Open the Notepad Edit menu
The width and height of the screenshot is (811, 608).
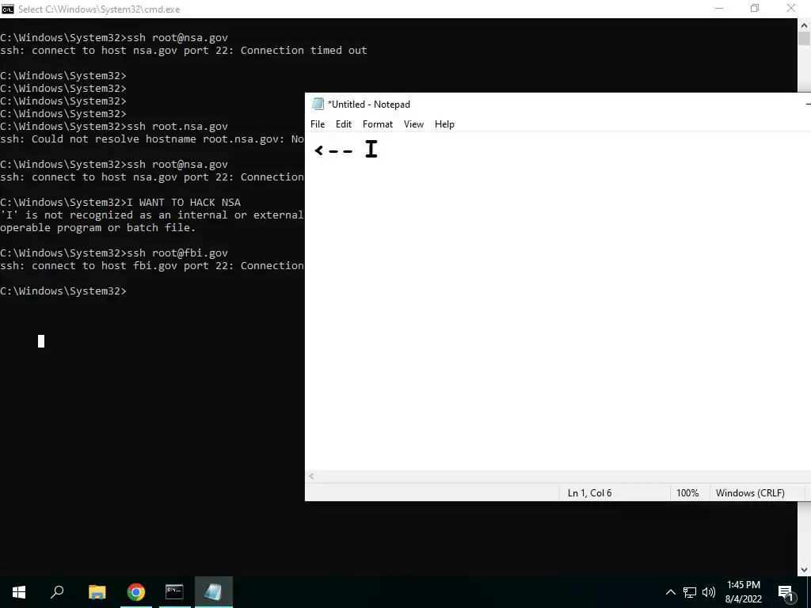tap(344, 124)
